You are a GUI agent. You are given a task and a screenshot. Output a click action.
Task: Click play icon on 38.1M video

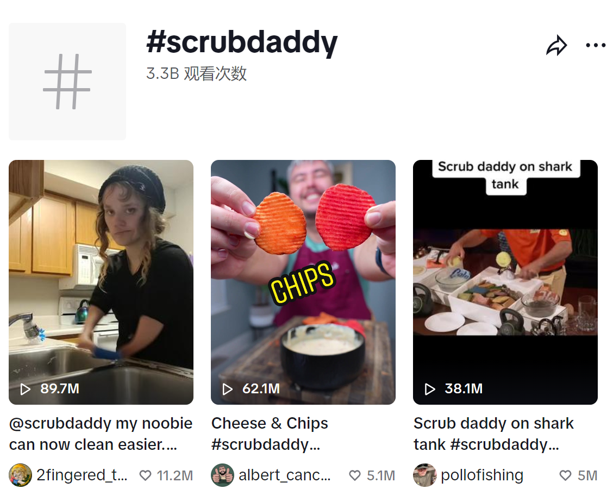(x=430, y=389)
